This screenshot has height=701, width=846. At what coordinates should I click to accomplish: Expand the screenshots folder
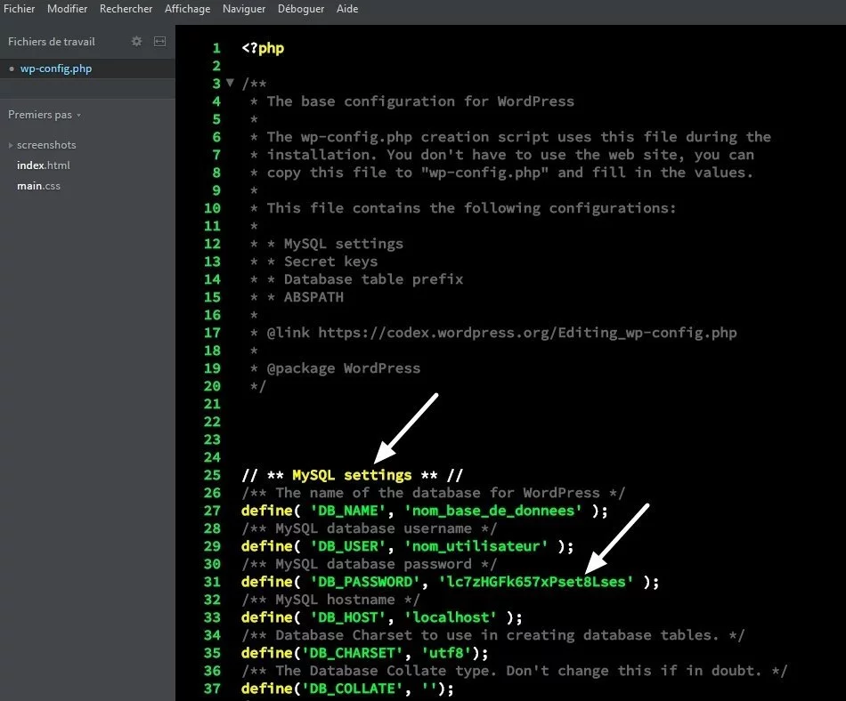pyautogui.click(x=11, y=146)
